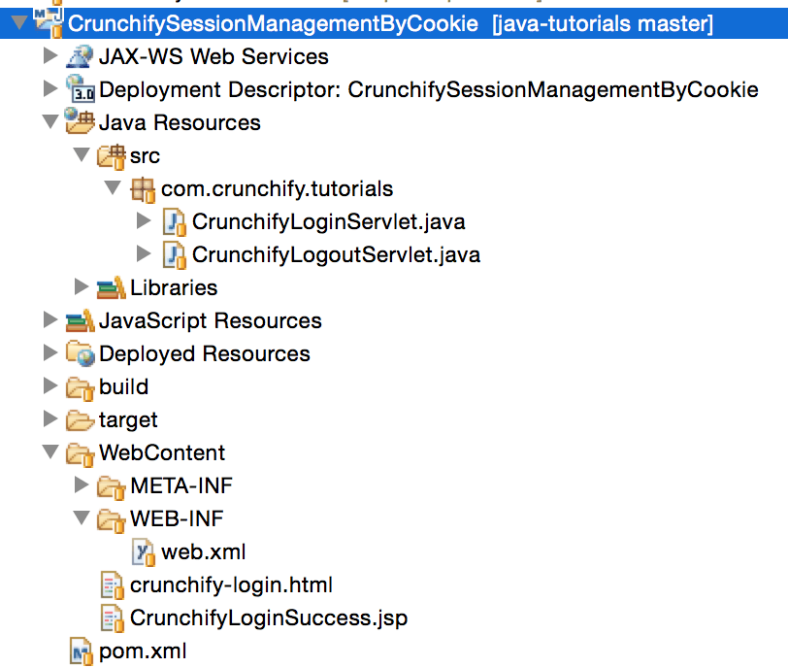The width and height of the screenshot is (788, 668).
Task: Click the Java Resources folder icon
Action: (81, 123)
